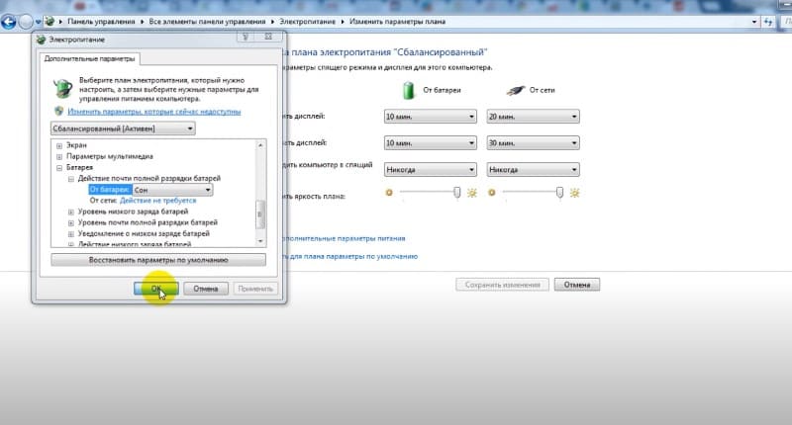Click the Электропитание dialog title bar icon

[41, 40]
